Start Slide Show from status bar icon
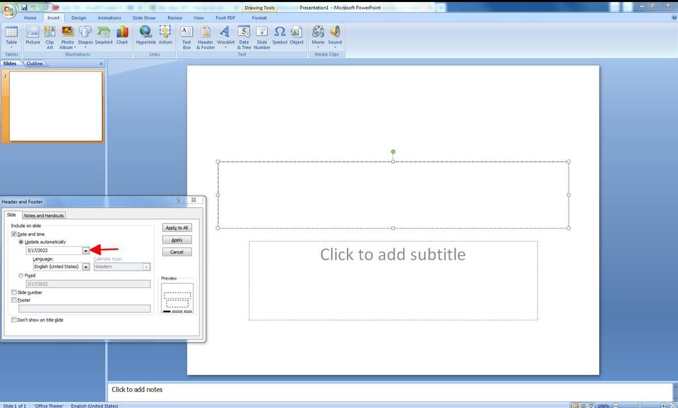 (591, 405)
